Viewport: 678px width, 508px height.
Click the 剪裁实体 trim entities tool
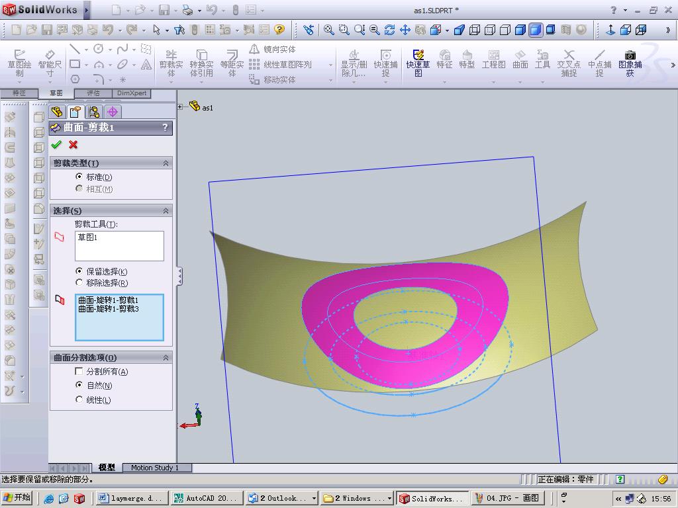[x=171, y=63]
